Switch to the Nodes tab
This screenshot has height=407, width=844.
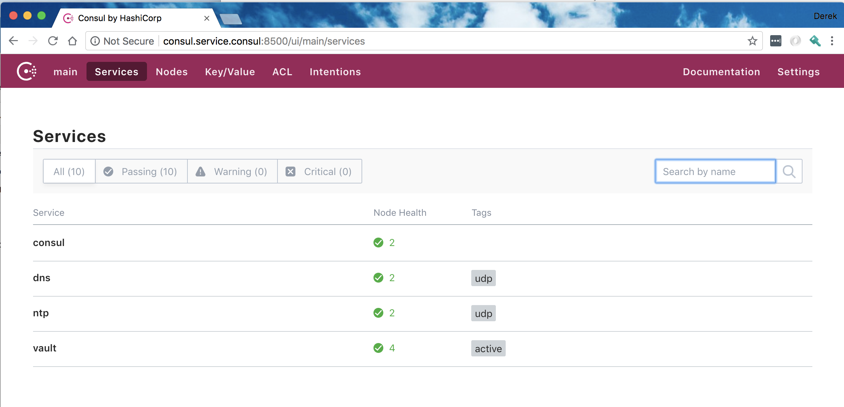click(172, 72)
